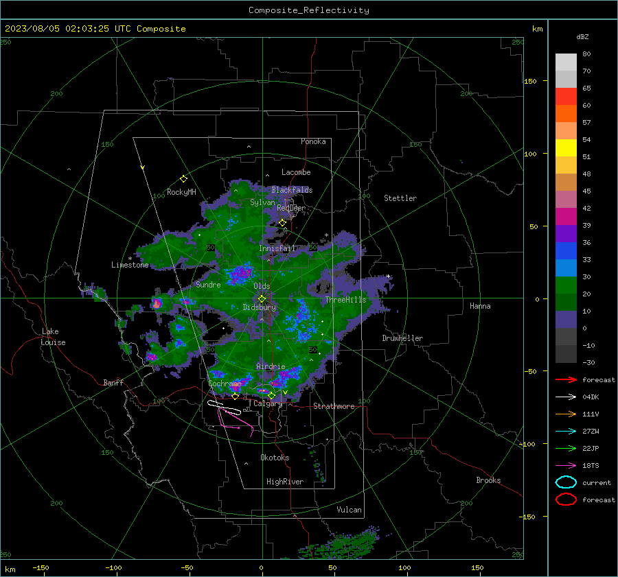Pick the bright green 20-30 dBZ swatch

coord(566,285)
